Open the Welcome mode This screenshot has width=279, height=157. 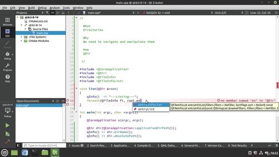pos(7,21)
